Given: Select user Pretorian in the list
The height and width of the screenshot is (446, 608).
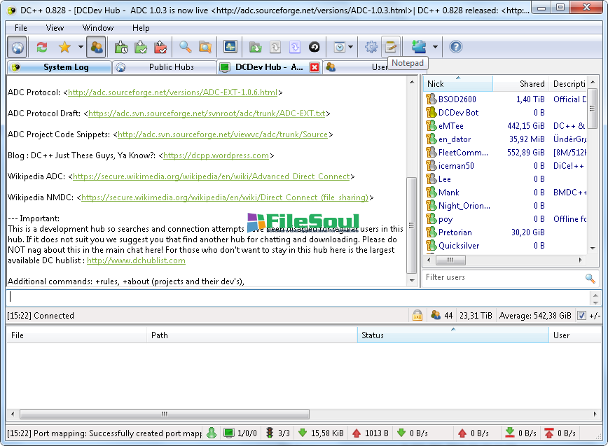Looking at the screenshot, I should tap(455, 232).
